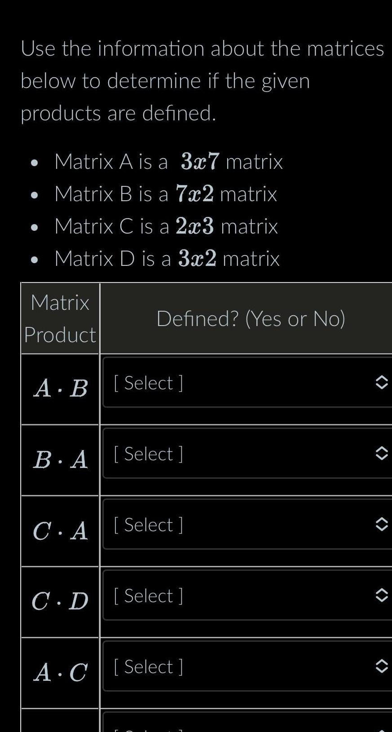
Task: Tap the chevron icon on the A·C dropdown
Action: coord(381,666)
